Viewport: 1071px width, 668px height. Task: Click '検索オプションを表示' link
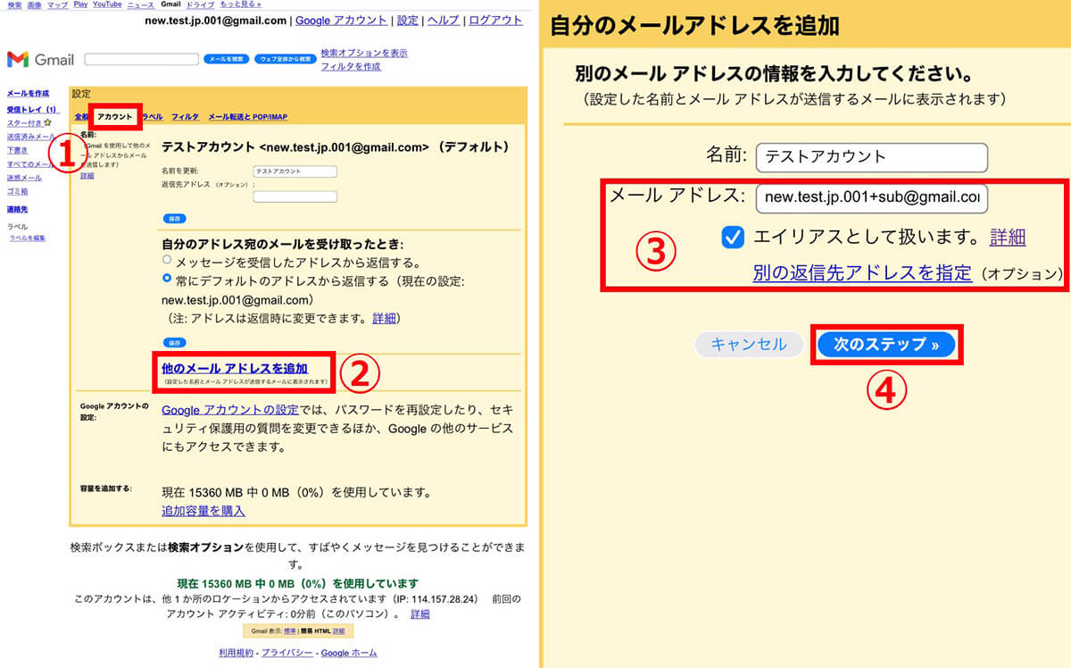364,53
